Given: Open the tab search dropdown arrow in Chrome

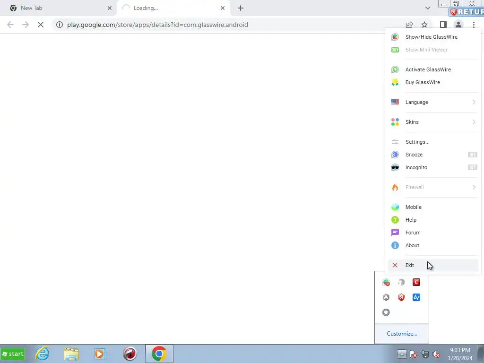Looking at the screenshot, I should click(427, 8).
